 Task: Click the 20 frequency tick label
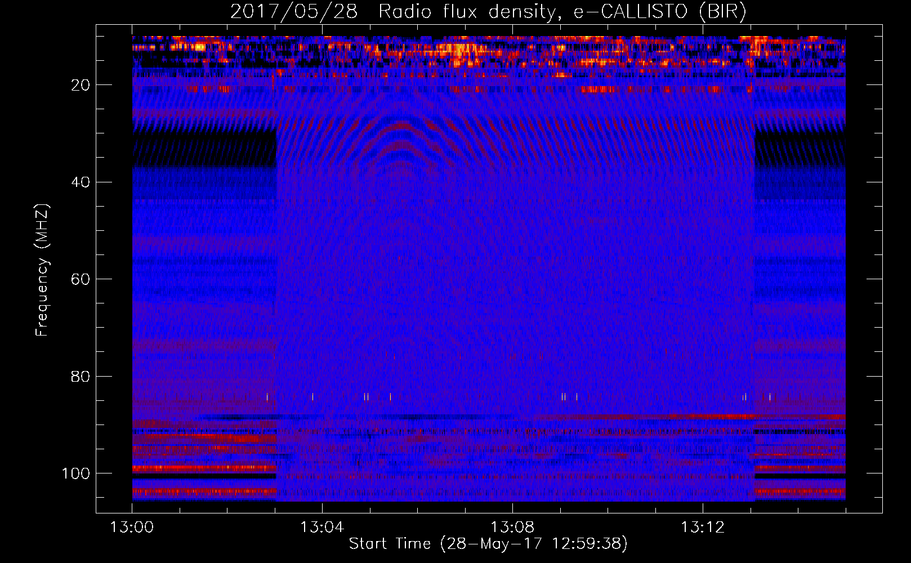point(81,85)
